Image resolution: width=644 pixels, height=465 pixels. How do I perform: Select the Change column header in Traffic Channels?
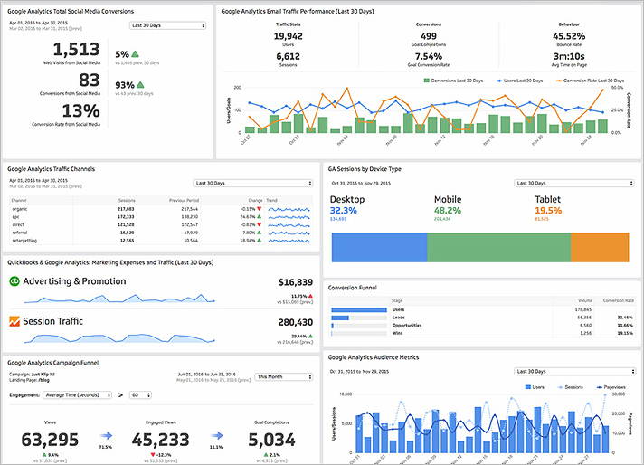click(x=255, y=201)
